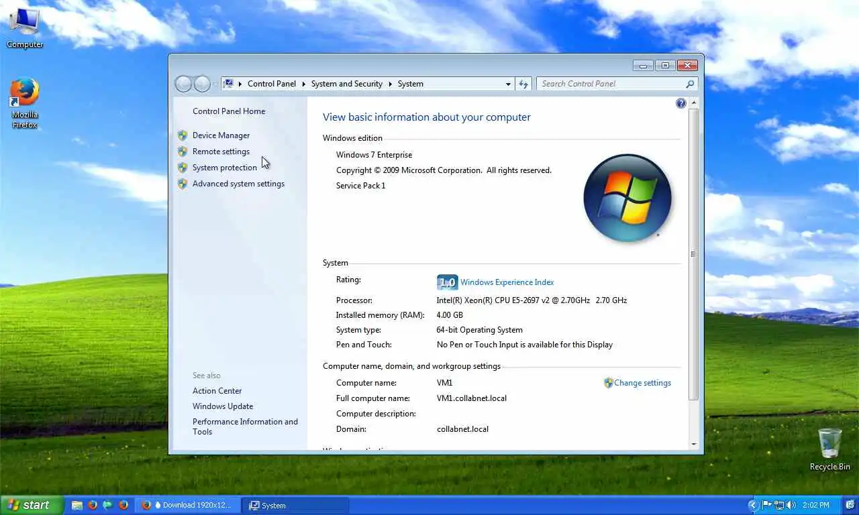
Task: Click the '4.00 GB' memory value
Action: [450, 315]
